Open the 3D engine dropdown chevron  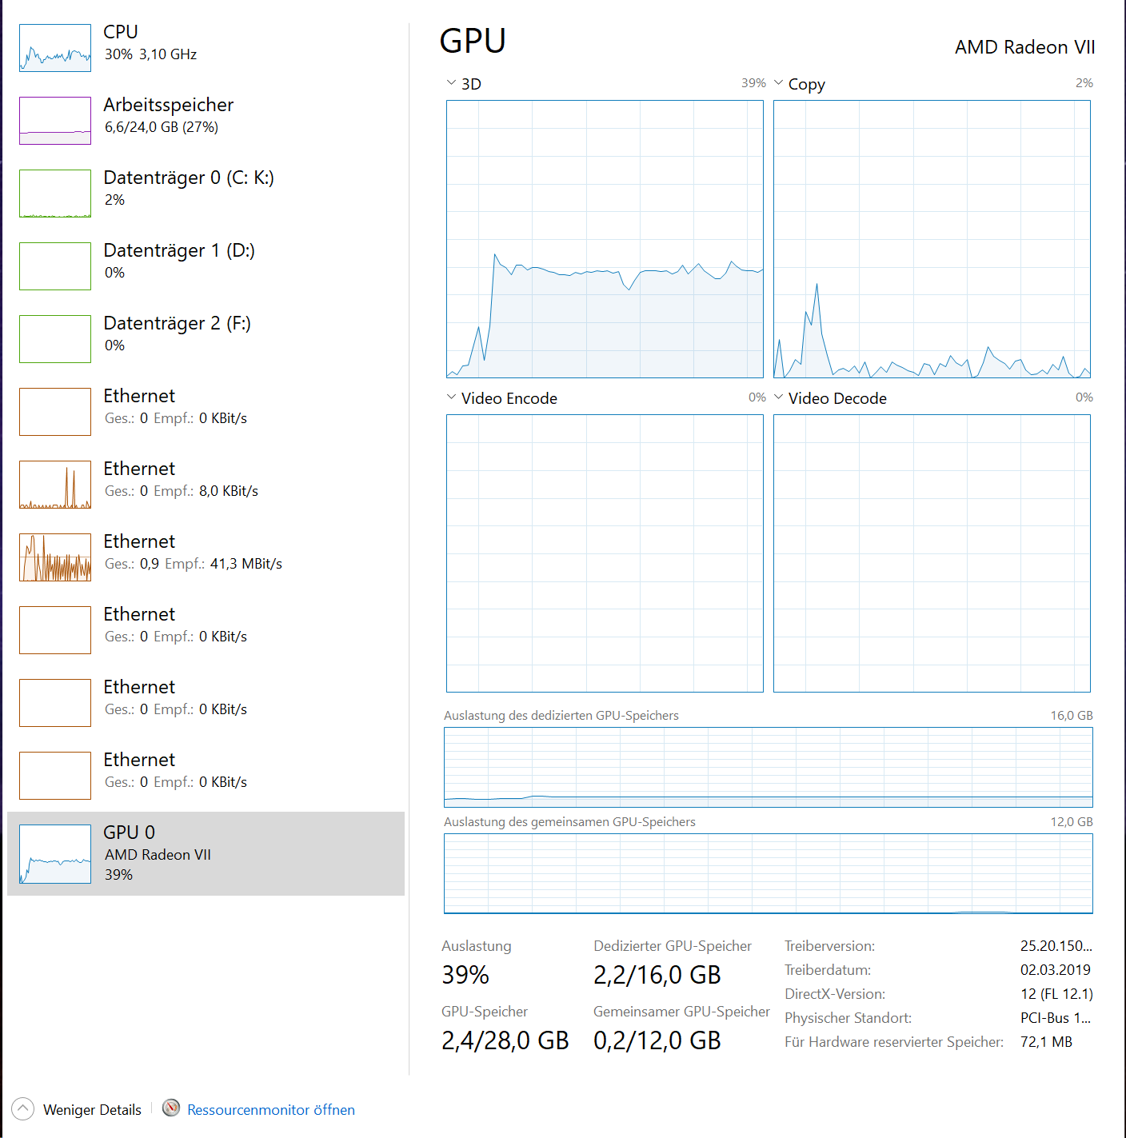coord(451,83)
